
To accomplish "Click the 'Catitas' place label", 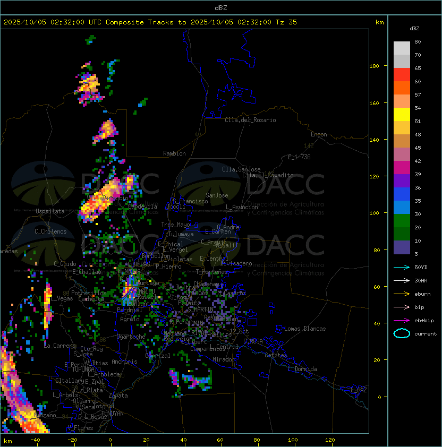I will (276, 355).
